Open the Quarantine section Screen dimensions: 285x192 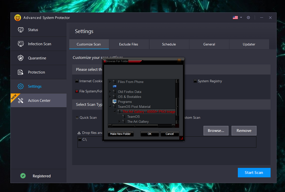(38, 58)
